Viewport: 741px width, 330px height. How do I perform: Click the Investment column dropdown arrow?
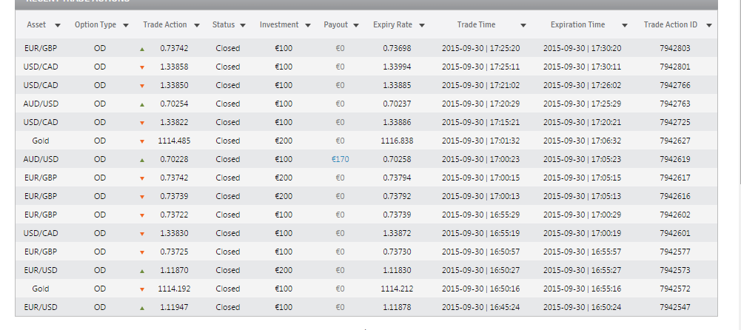click(308, 25)
